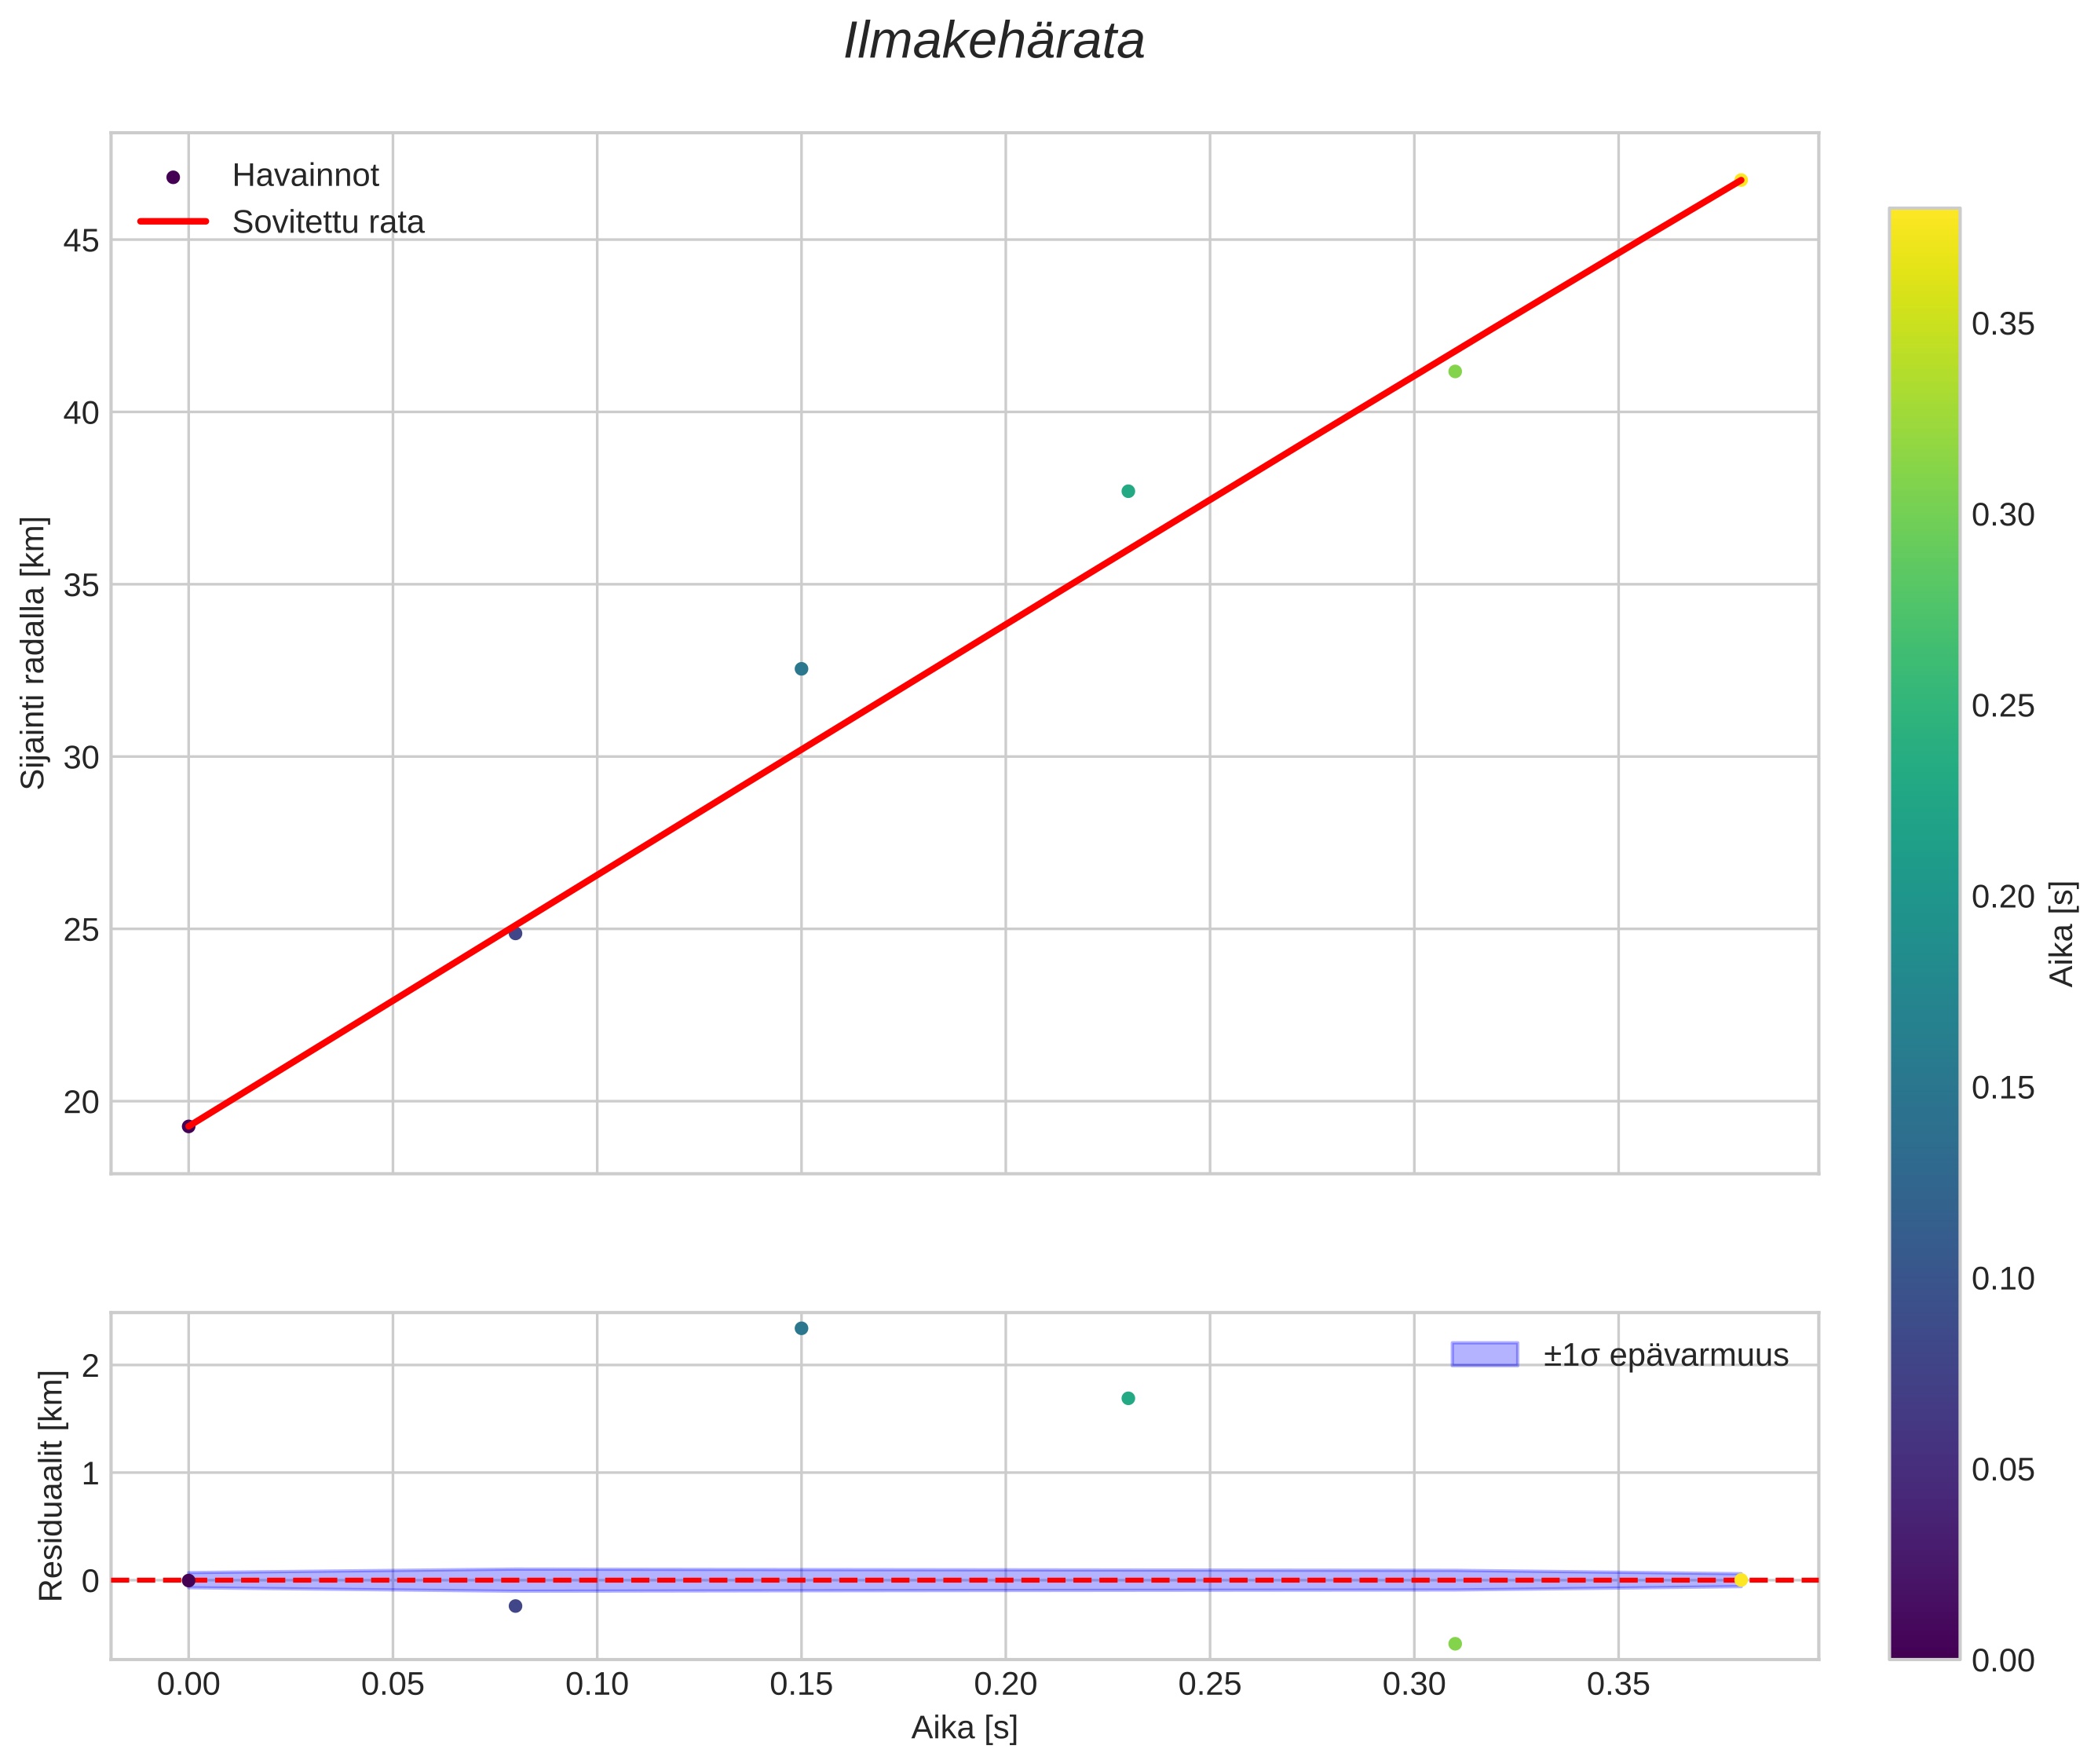This screenshot has width=2098, height=1764.
Task: Click the colorbar Aika [s] vertical label
Action: point(2062,933)
